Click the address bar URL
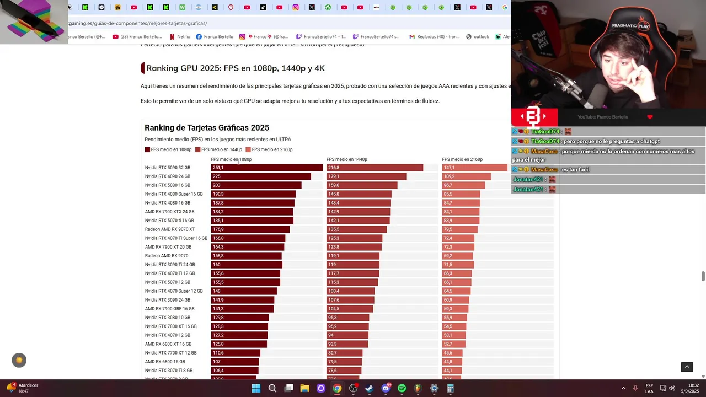Viewport: 706px width, 397px height. 138,23
